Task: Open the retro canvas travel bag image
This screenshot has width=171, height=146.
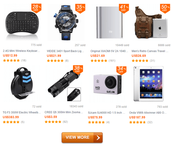Action: [x=151, y=22]
